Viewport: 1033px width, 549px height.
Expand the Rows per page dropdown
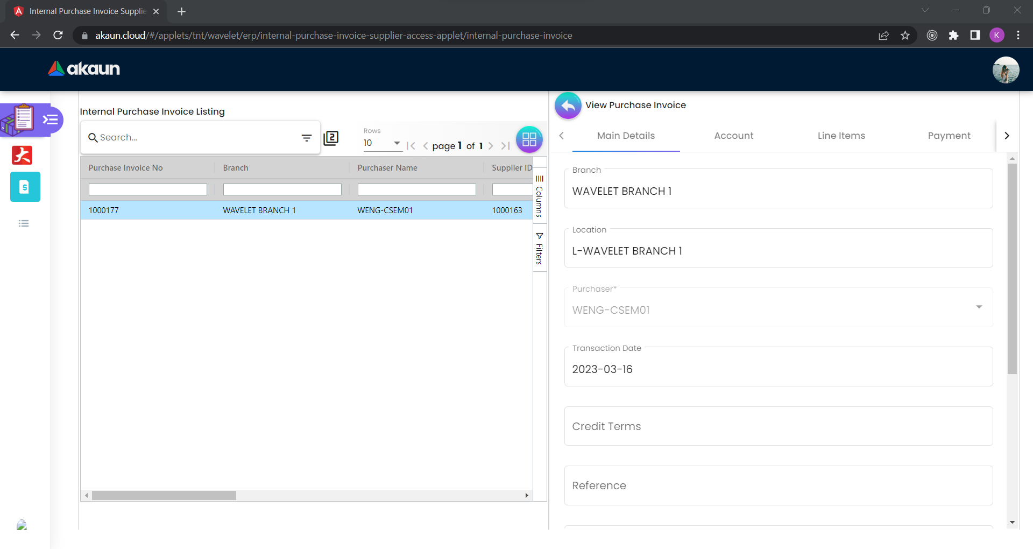tap(383, 143)
